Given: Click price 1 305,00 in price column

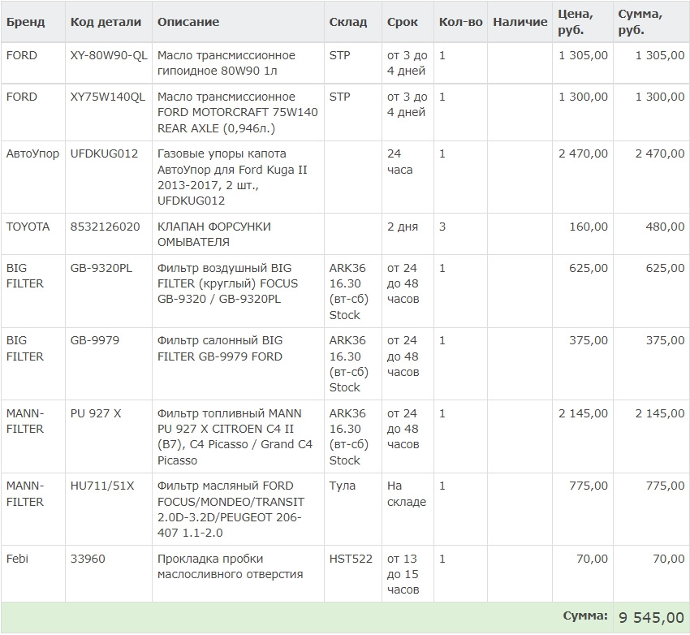Looking at the screenshot, I should pos(583,55).
